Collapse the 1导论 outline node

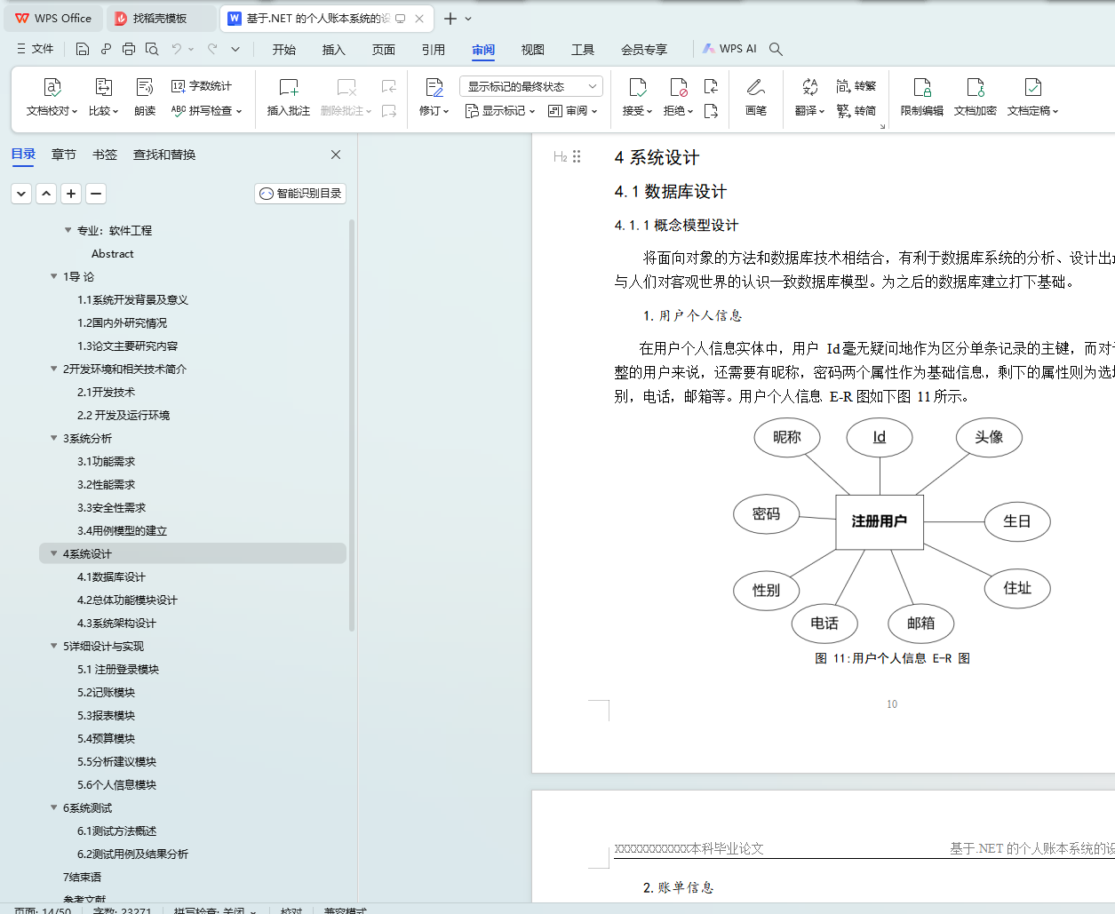coord(54,276)
